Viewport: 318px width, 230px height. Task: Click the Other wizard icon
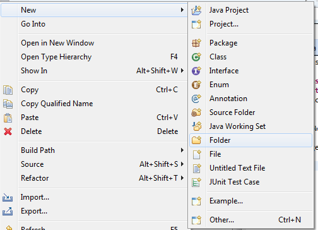coord(196,220)
